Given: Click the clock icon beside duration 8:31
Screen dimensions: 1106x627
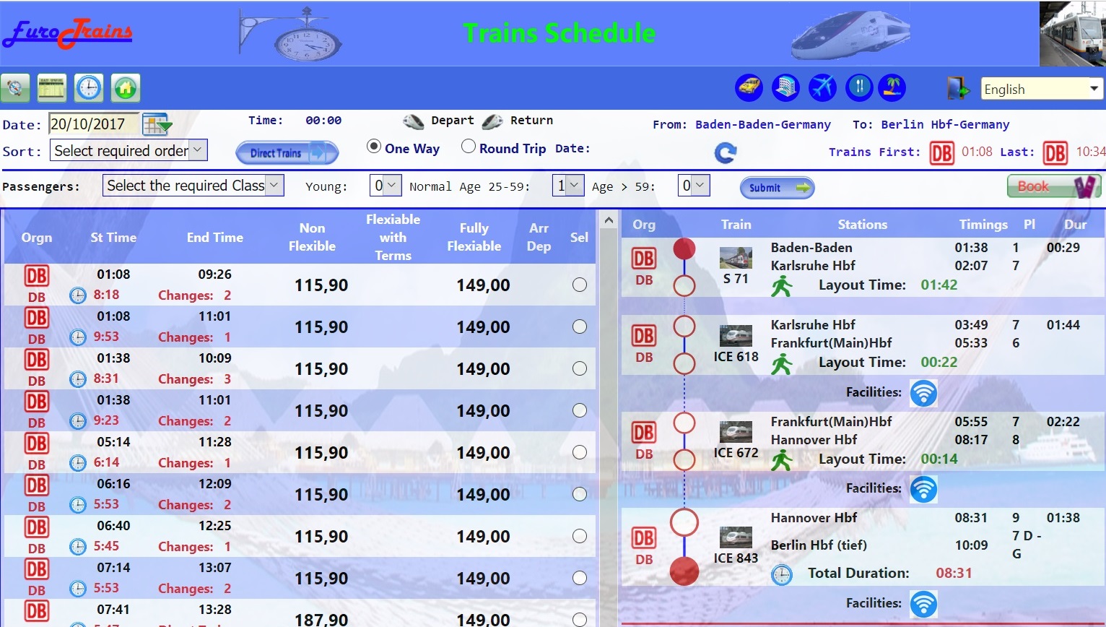Looking at the screenshot, I should (x=78, y=379).
